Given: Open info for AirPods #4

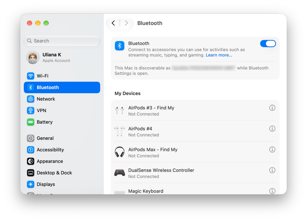Looking at the screenshot, I should [x=272, y=129].
